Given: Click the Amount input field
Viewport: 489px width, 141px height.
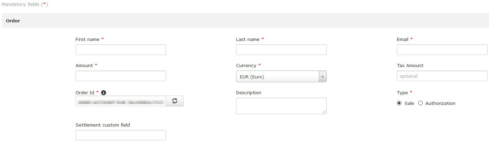Looking at the screenshot, I should 121,76.
